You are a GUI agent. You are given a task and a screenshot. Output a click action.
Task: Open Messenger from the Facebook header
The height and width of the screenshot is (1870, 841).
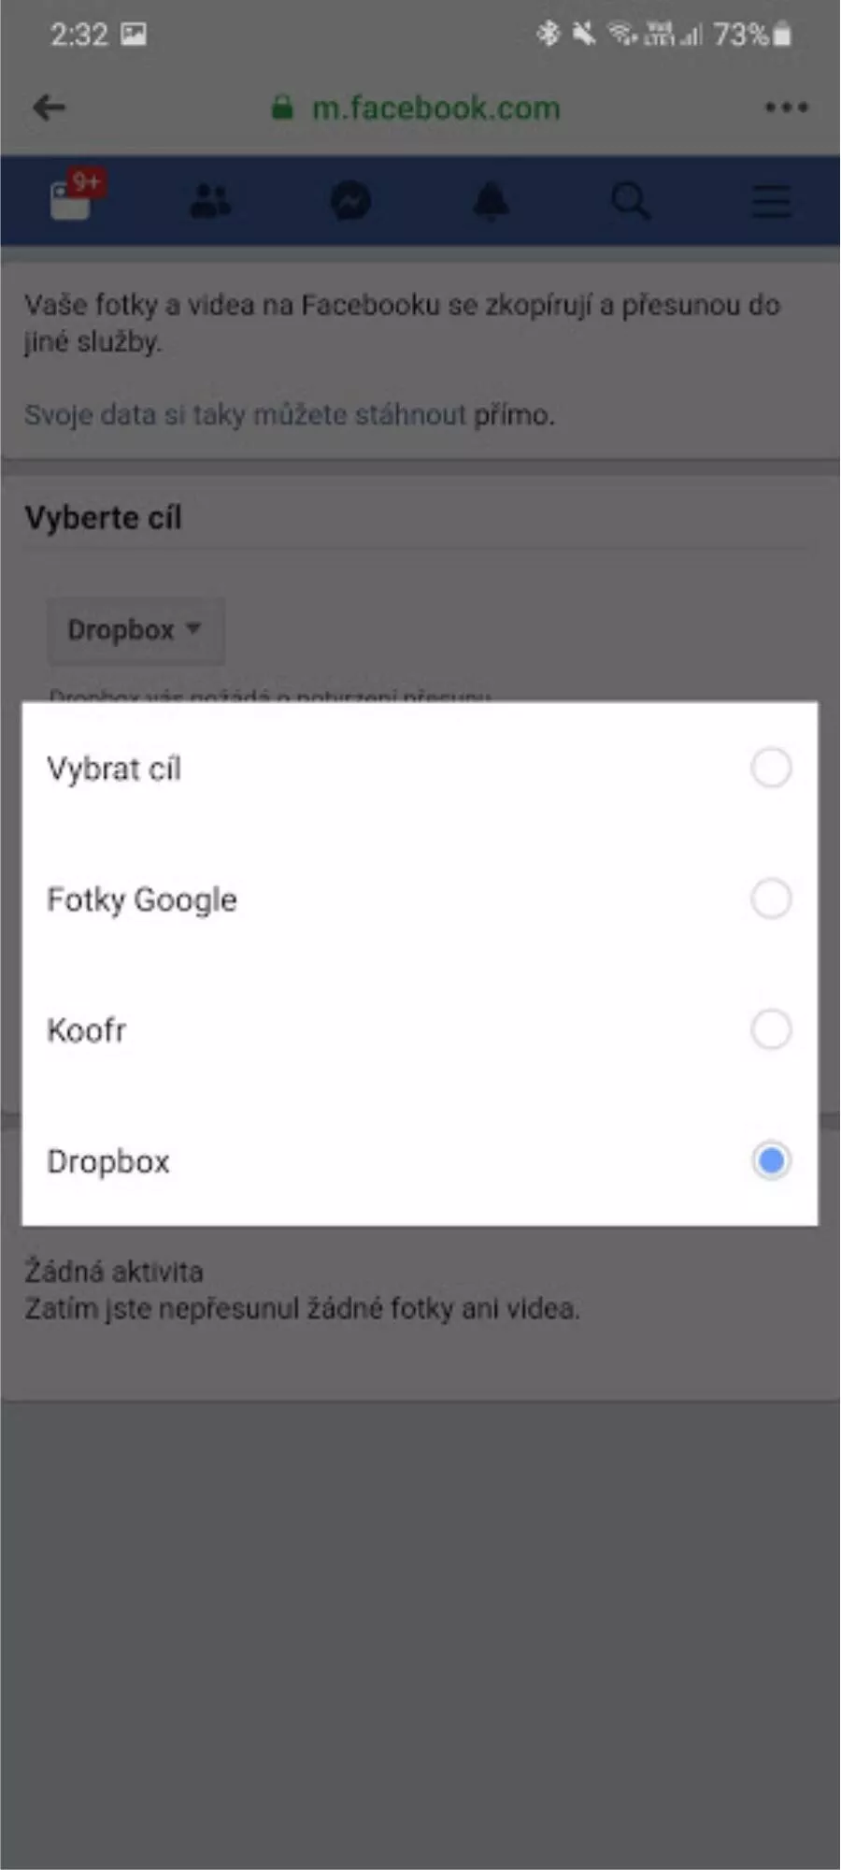(350, 201)
